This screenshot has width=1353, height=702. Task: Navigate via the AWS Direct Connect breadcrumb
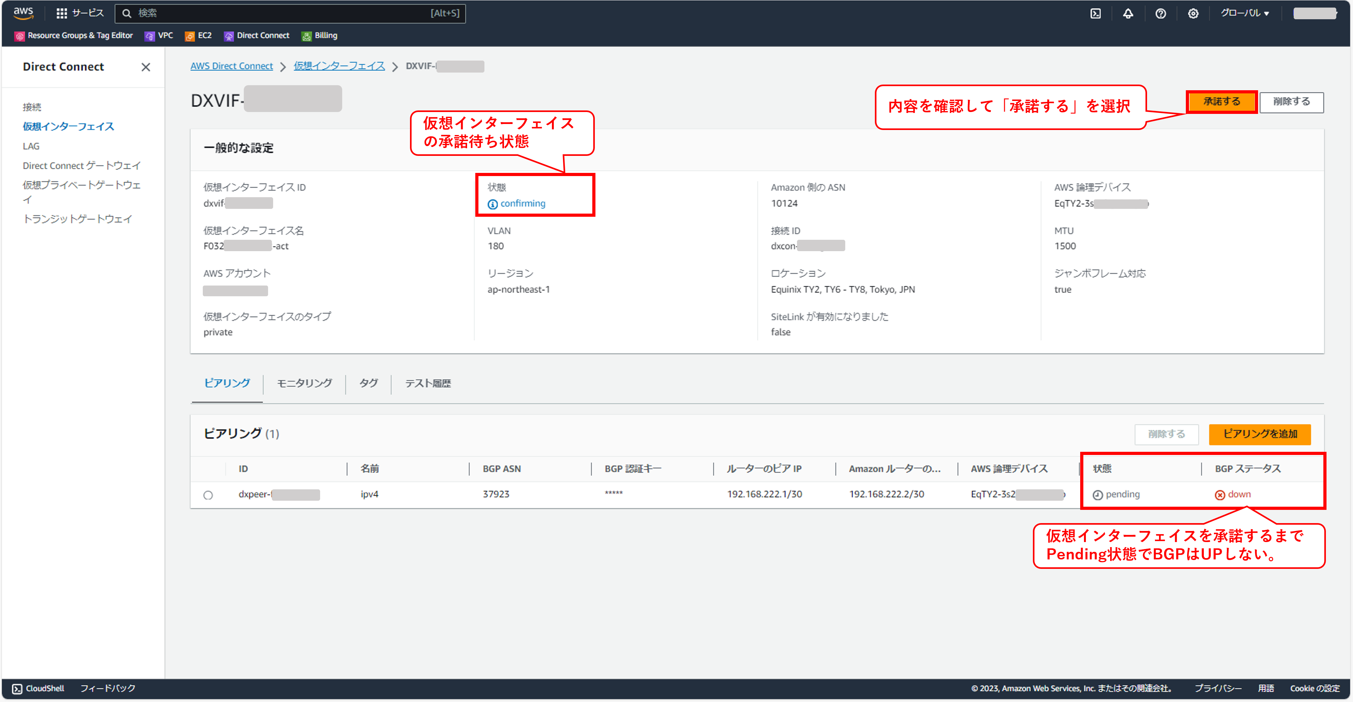click(x=231, y=66)
